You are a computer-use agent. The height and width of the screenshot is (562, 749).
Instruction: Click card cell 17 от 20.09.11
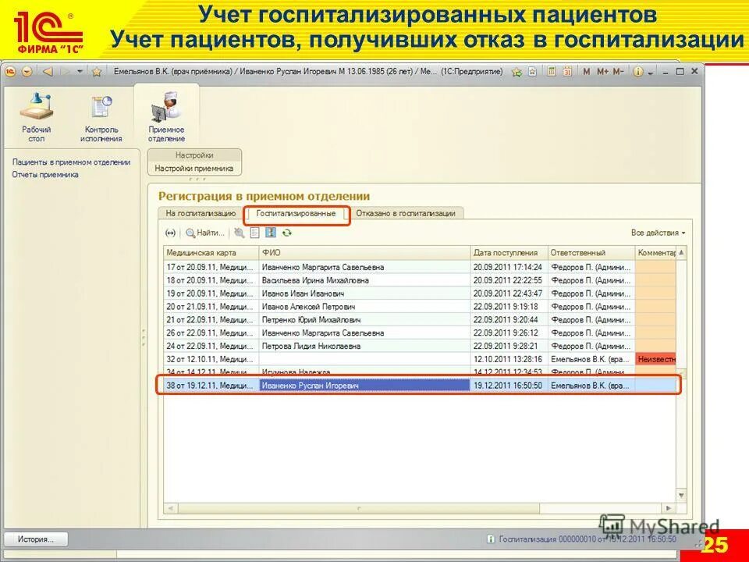point(211,267)
